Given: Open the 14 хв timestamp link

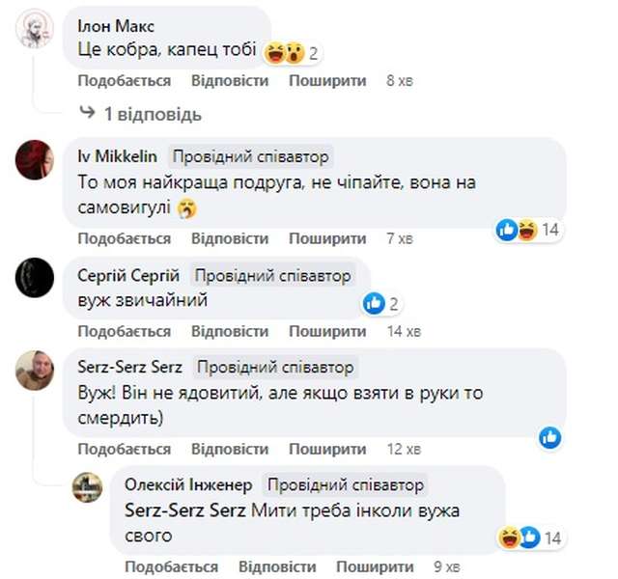Looking at the screenshot, I should click(404, 331).
